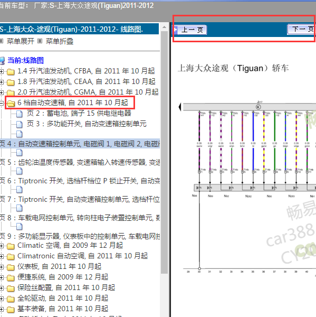
Task: Open 页 3：多功能开关, 自动变速箱控制单元
Action: (87, 124)
